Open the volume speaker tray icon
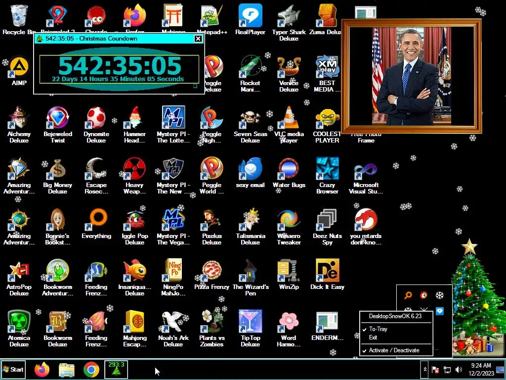506x380 pixels. [x=459, y=369]
